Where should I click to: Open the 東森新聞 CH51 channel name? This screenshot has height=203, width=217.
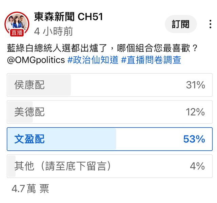click(x=68, y=17)
